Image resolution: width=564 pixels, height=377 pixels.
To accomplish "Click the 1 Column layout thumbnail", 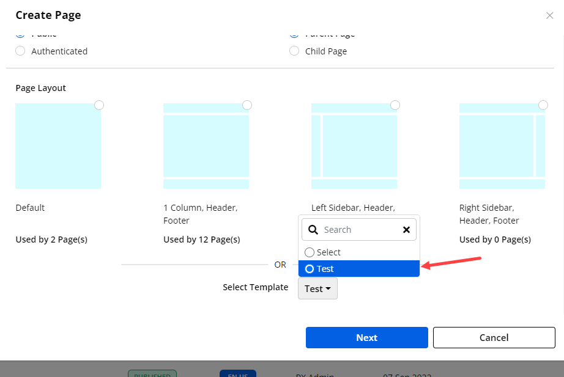I will [x=206, y=146].
